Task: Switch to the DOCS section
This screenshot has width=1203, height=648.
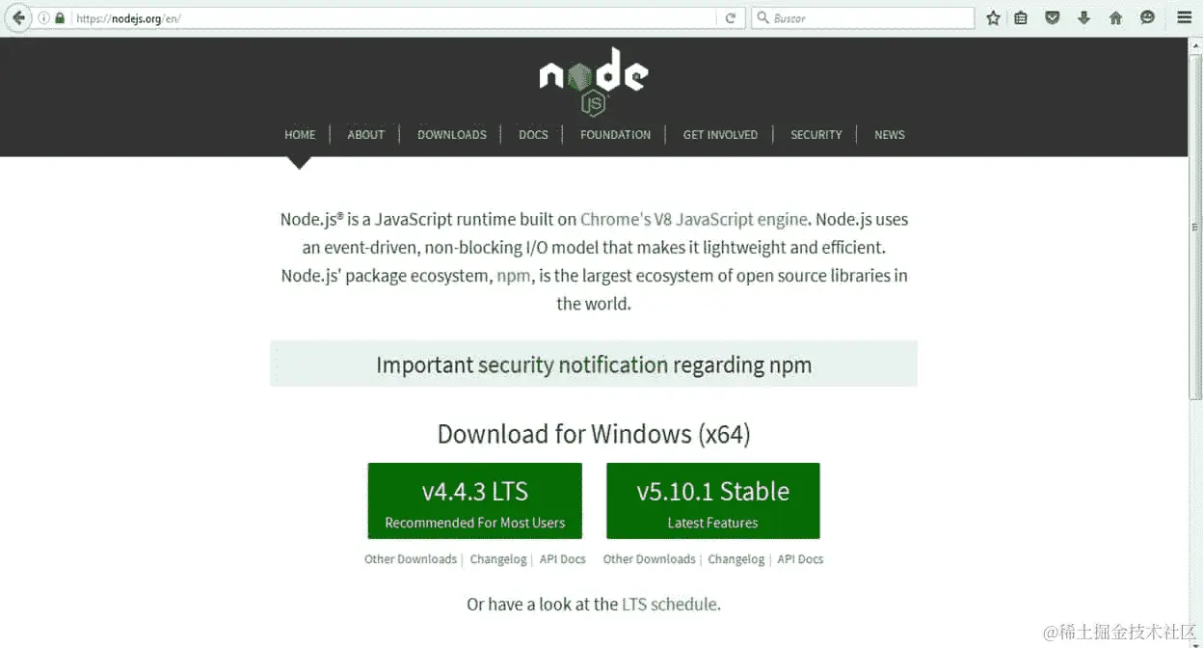Action: click(x=533, y=135)
